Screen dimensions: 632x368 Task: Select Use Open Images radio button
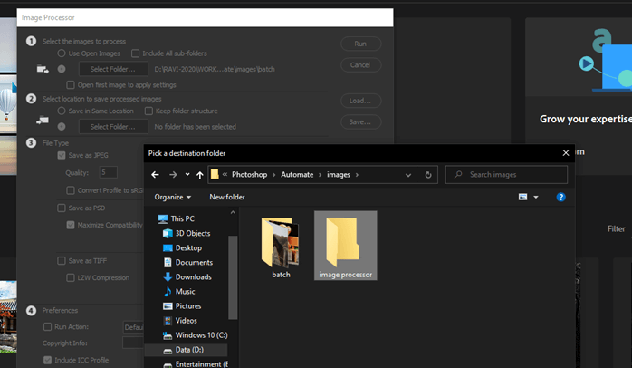(62, 53)
